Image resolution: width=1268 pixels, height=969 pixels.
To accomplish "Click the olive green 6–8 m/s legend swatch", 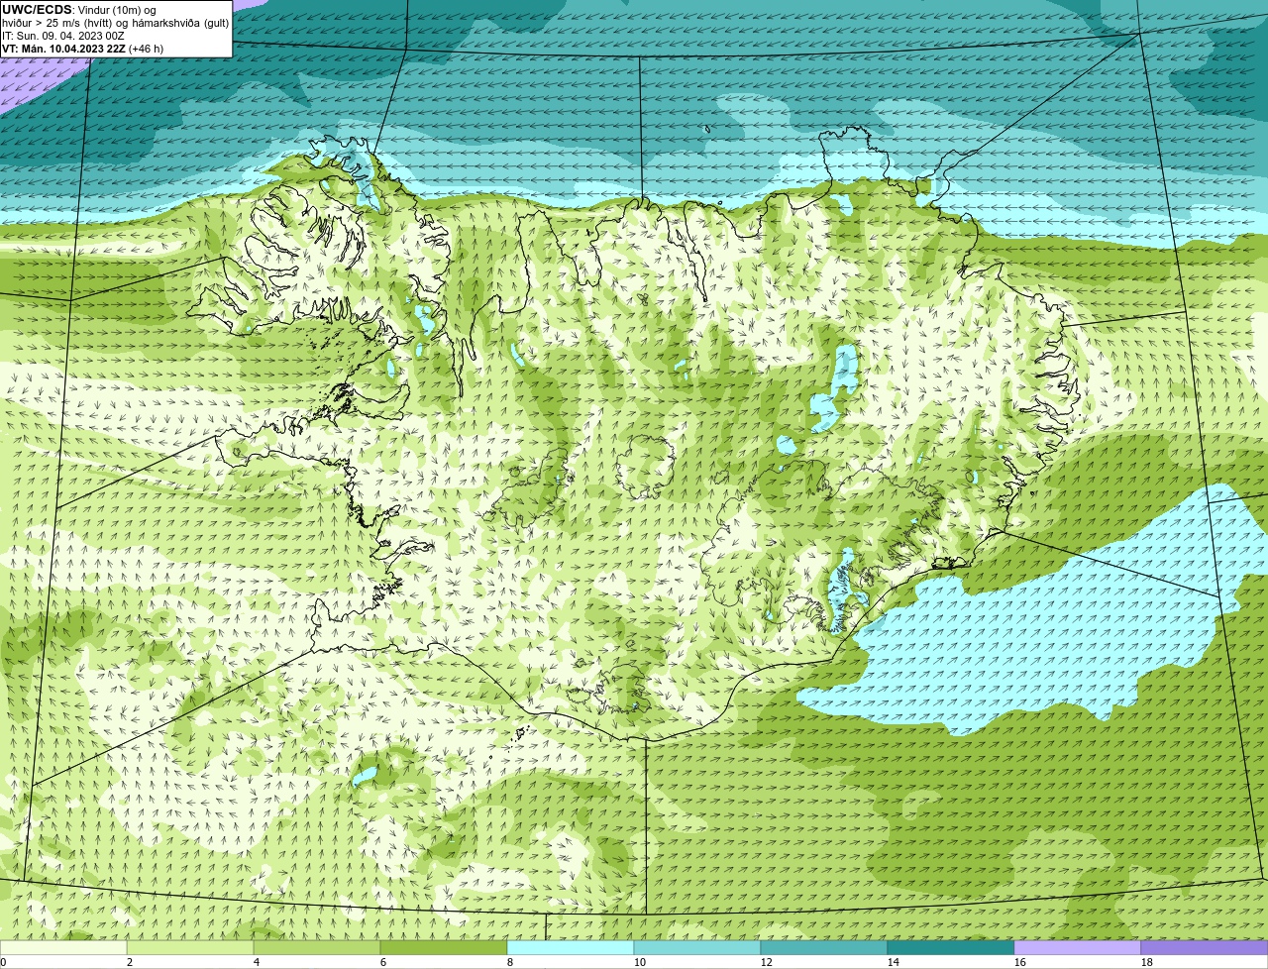I will tap(444, 947).
